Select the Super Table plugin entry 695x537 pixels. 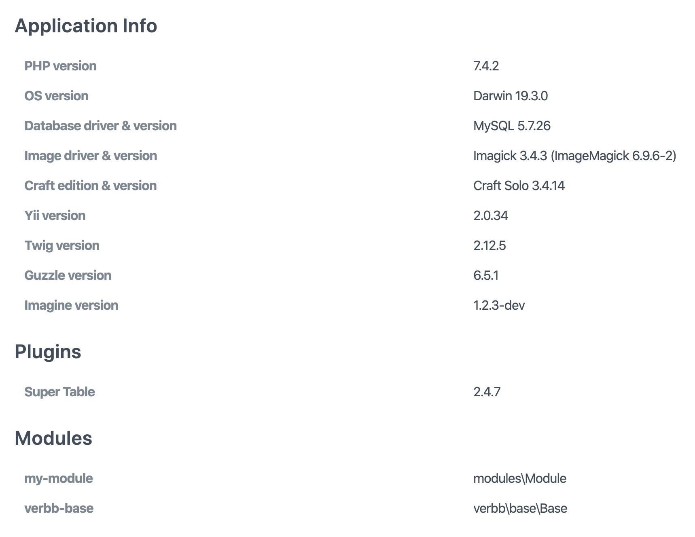[x=59, y=391]
